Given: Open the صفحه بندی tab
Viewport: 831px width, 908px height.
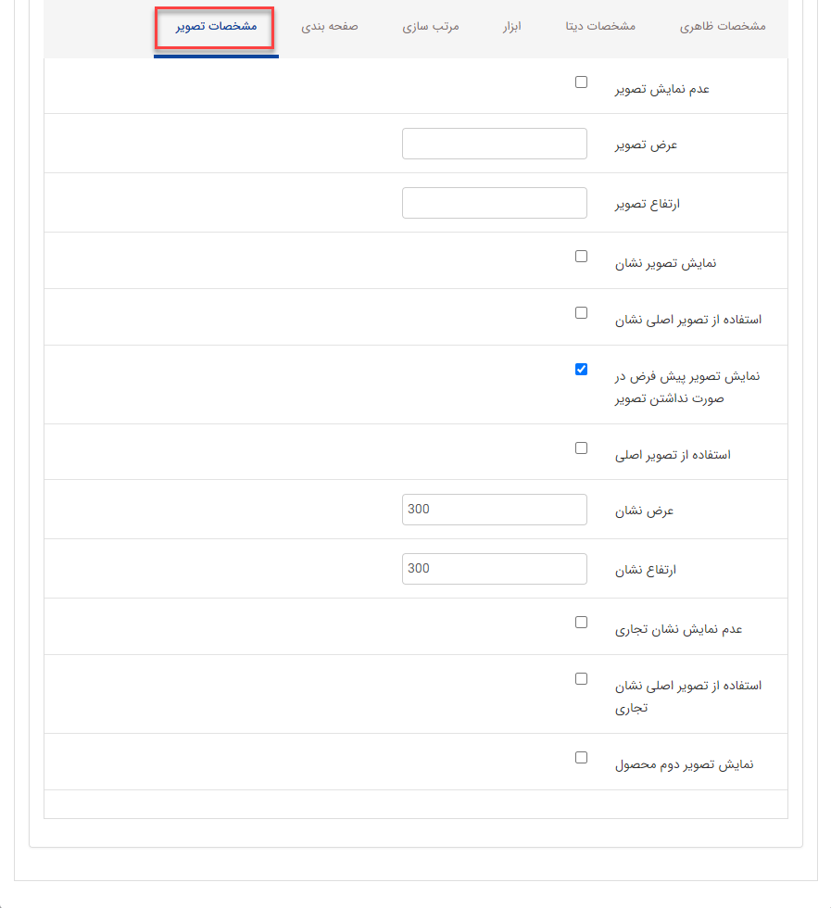Looking at the screenshot, I should click(331, 27).
